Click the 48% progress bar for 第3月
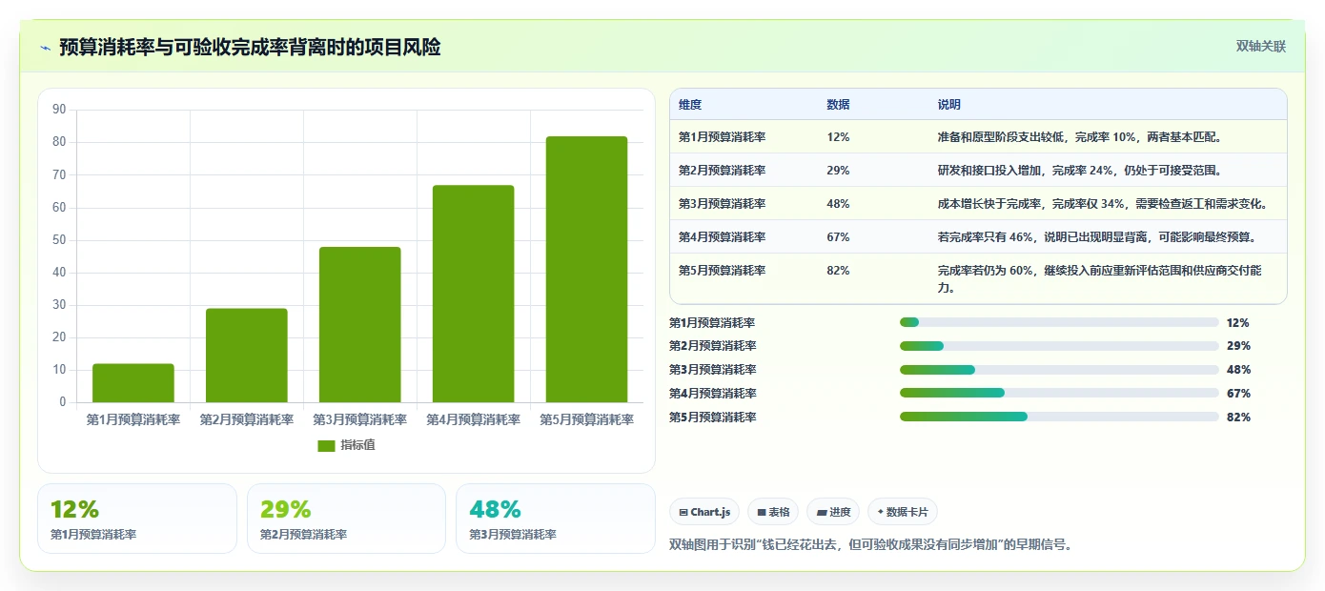Screen dimensions: 1325x591 1059,370
